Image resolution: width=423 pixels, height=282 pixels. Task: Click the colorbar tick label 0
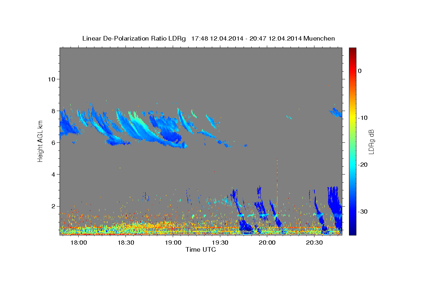coord(360,71)
